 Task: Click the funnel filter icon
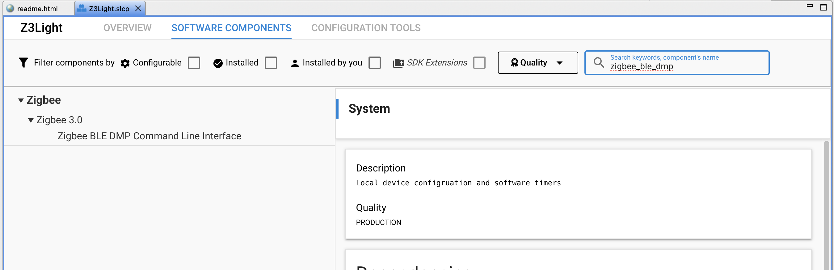pos(23,62)
